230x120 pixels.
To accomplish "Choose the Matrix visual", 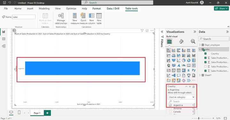I will pyautogui.click(x=184, y=70).
